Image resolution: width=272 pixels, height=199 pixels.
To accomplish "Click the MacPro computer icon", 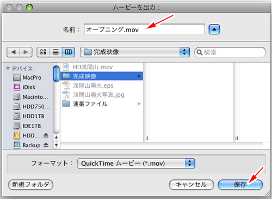I will pyautogui.click(x=17, y=77).
